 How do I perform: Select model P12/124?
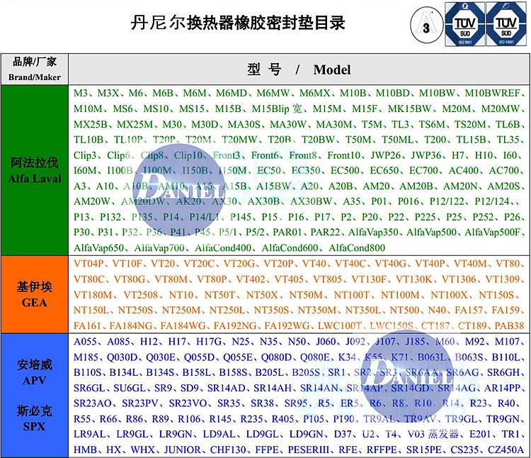tap(492, 201)
